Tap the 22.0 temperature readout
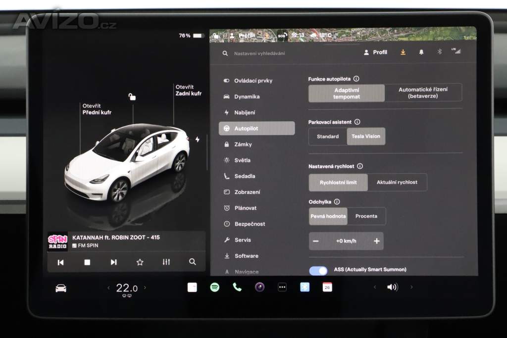This screenshot has width=507, height=338. (x=127, y=288)
